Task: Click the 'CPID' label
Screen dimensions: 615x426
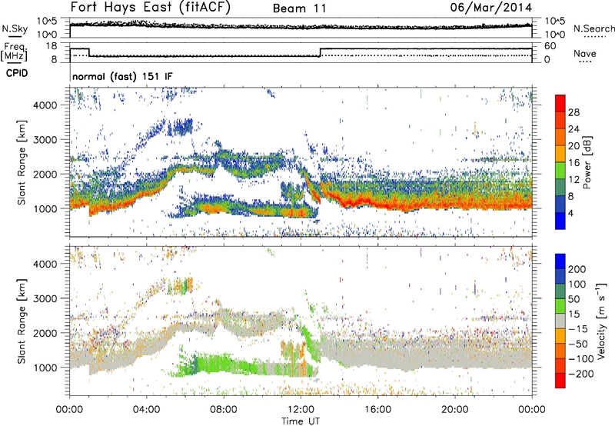Action: click(17, 73)
